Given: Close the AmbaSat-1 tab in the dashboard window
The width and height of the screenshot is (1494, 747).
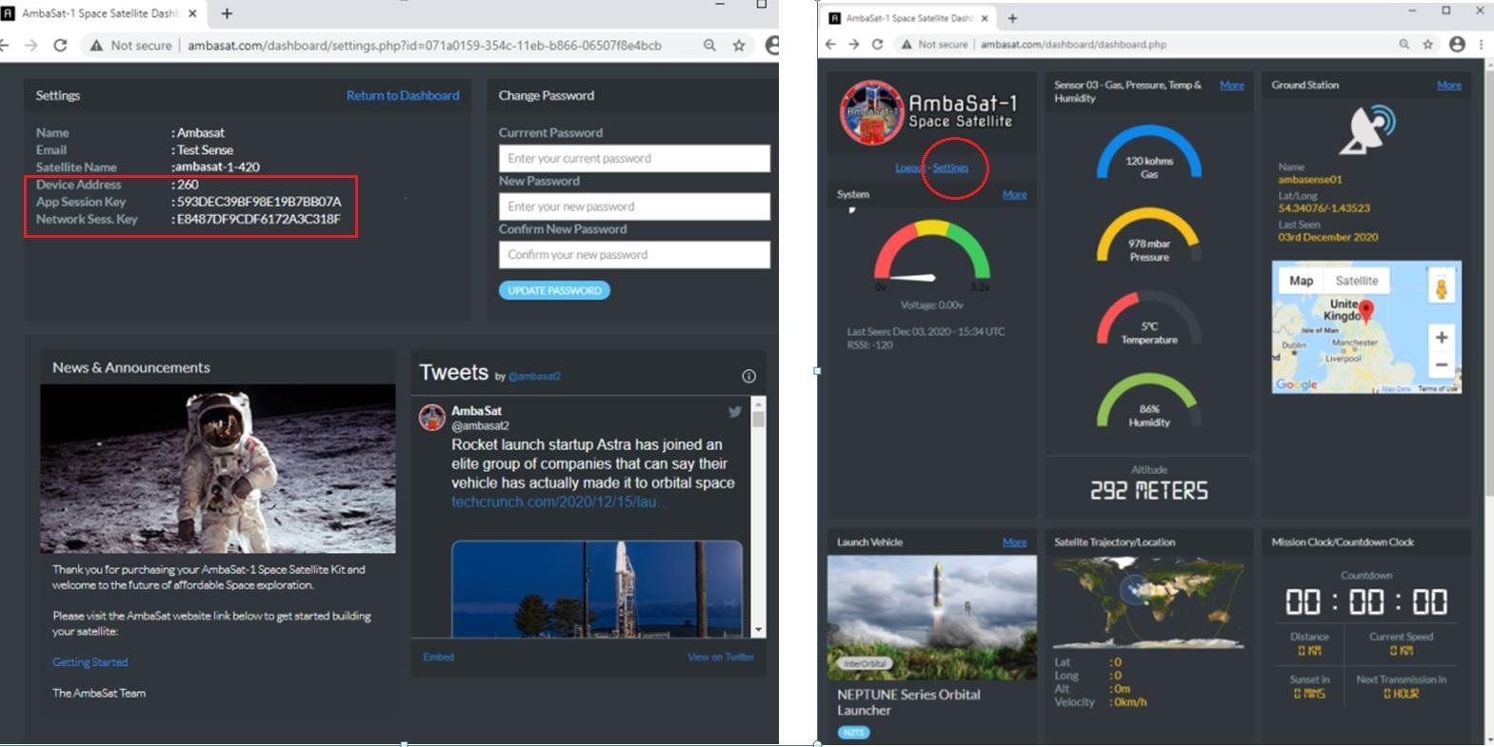Looking at the screenshot, I should 985,18.
